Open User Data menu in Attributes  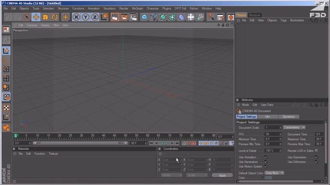coord(267,105)
